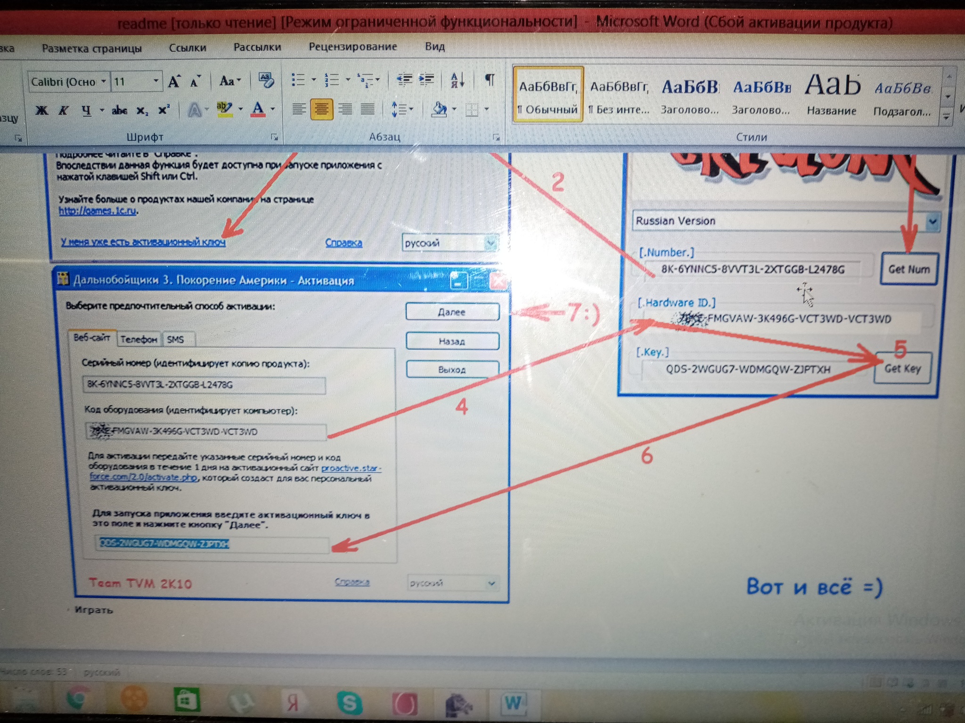Screen dimensions: 965x723
Task: Apply text effects with outlined A icon
Action: click(x=195, y=110)
